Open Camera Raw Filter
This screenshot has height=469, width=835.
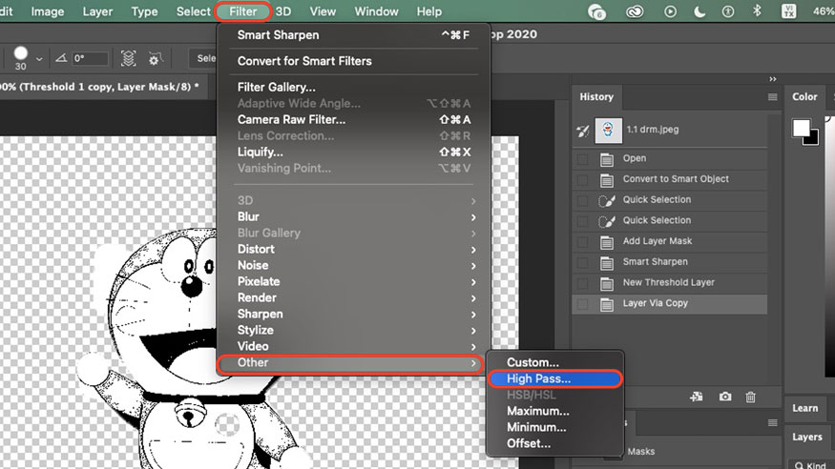[x=354, y=120]
